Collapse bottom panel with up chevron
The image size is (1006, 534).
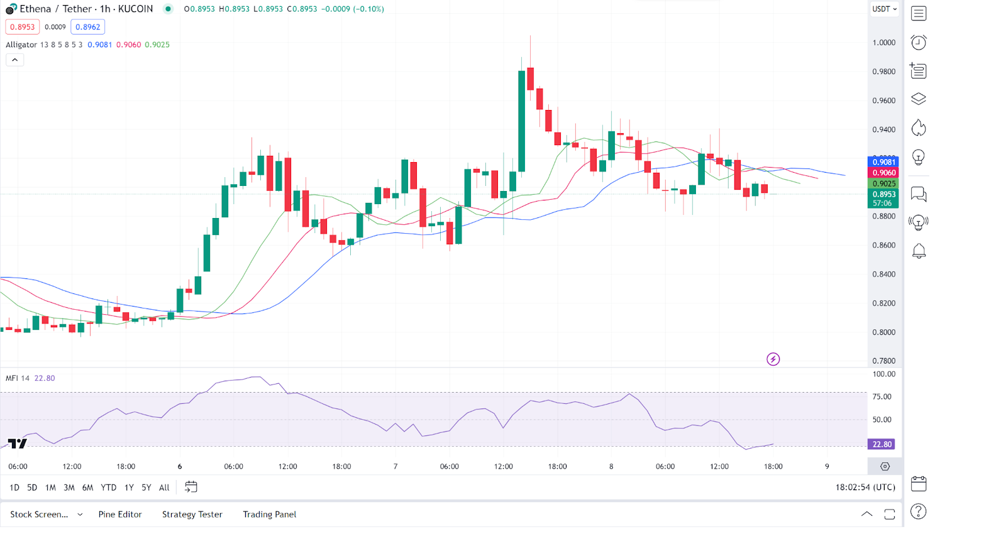867,514
